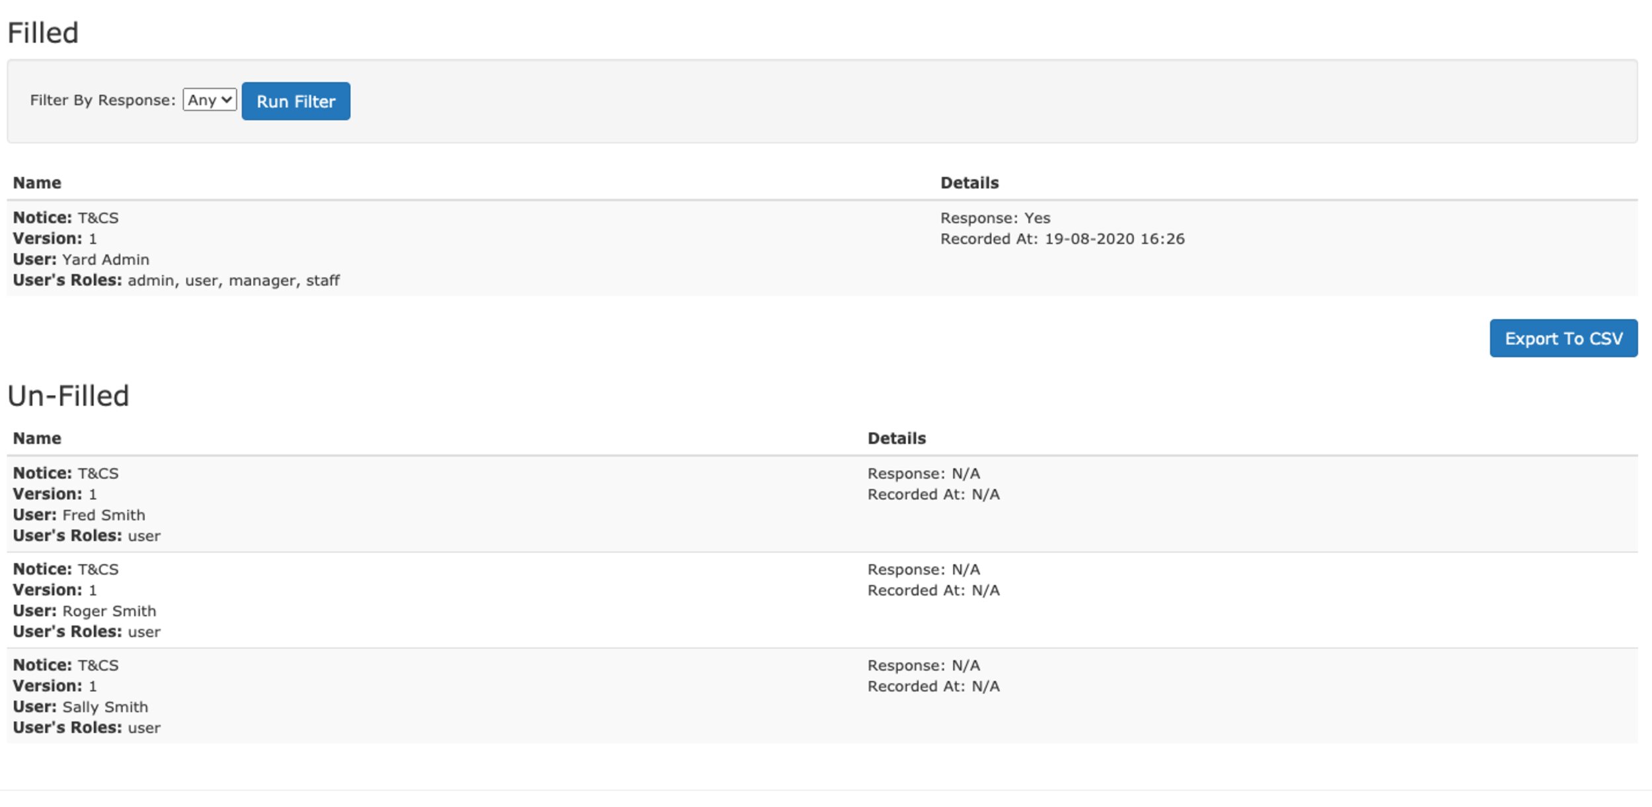Click Response: N/A in Fred Smith's row
This screenshot has height=807, width=1652.
click(924, 474)
